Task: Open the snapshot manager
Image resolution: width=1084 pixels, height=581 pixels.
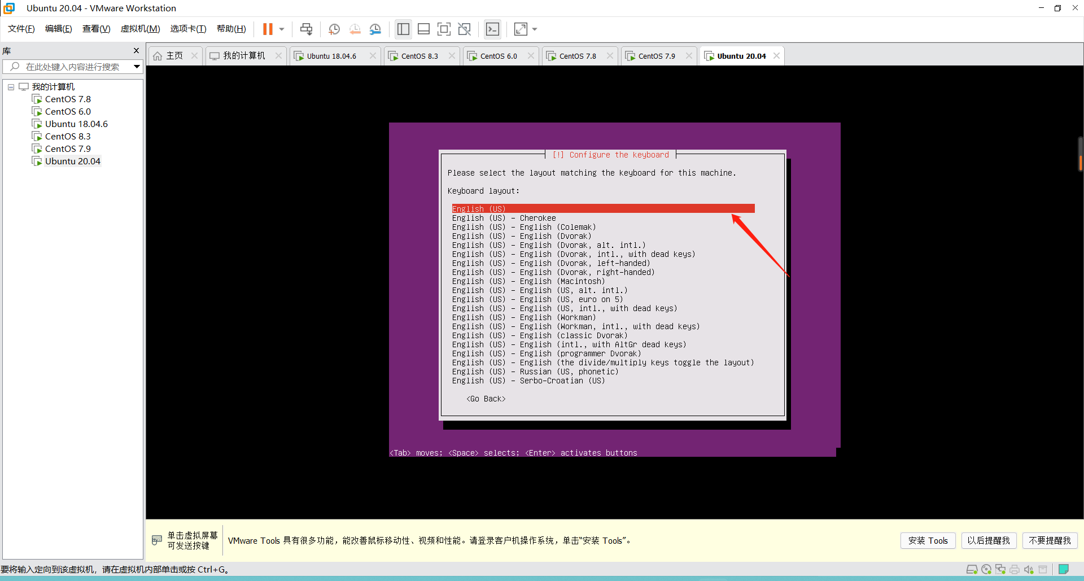Action: click(375, 29)
